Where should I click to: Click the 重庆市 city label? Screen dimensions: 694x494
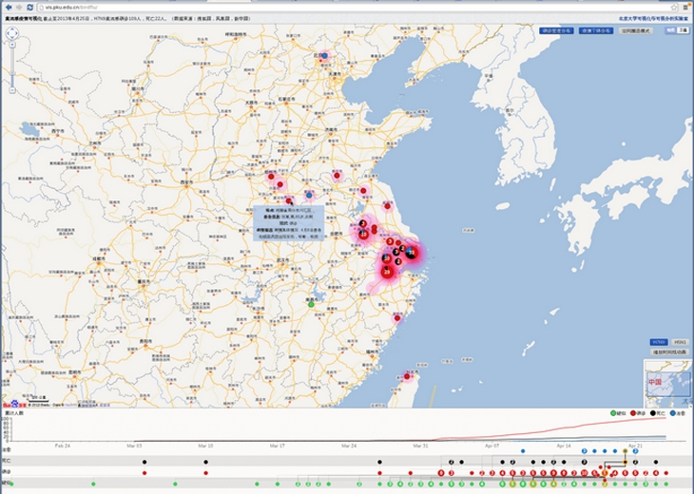tap(144, 281)
